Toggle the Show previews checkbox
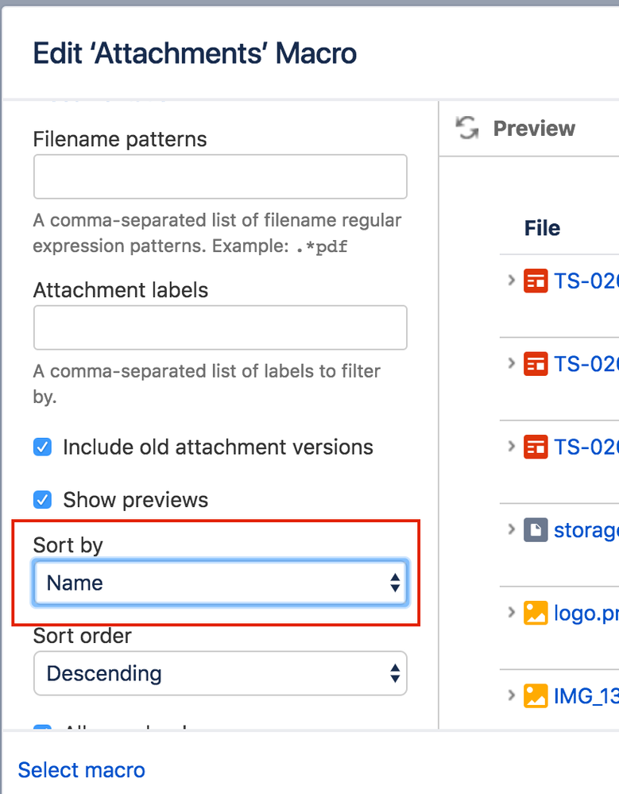 click(x=42, y=500)
